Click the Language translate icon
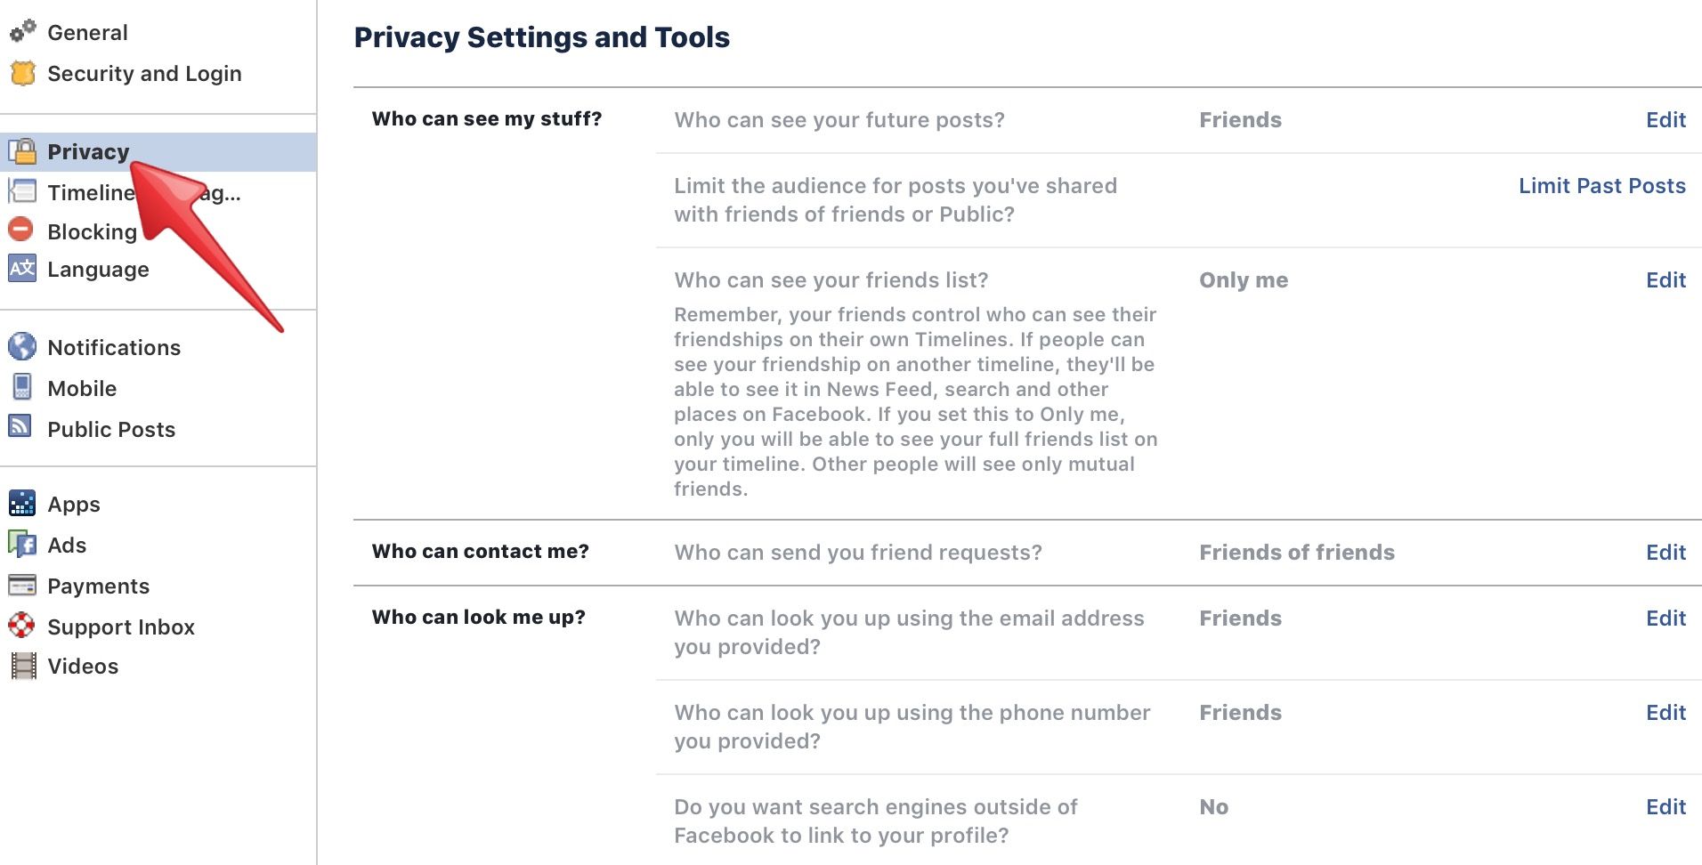The height and width of the screenshot is (865, 1702). coord(22,268)
